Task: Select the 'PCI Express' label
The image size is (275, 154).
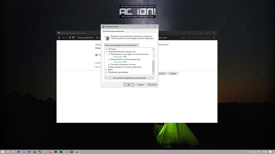Action: click(x=112, y=49)
